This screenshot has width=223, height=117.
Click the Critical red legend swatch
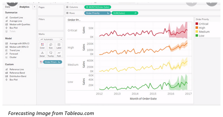click(197, 24)
